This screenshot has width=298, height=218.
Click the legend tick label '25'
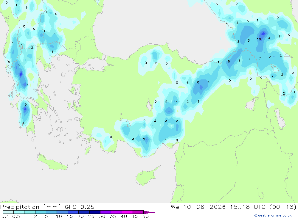91,216
